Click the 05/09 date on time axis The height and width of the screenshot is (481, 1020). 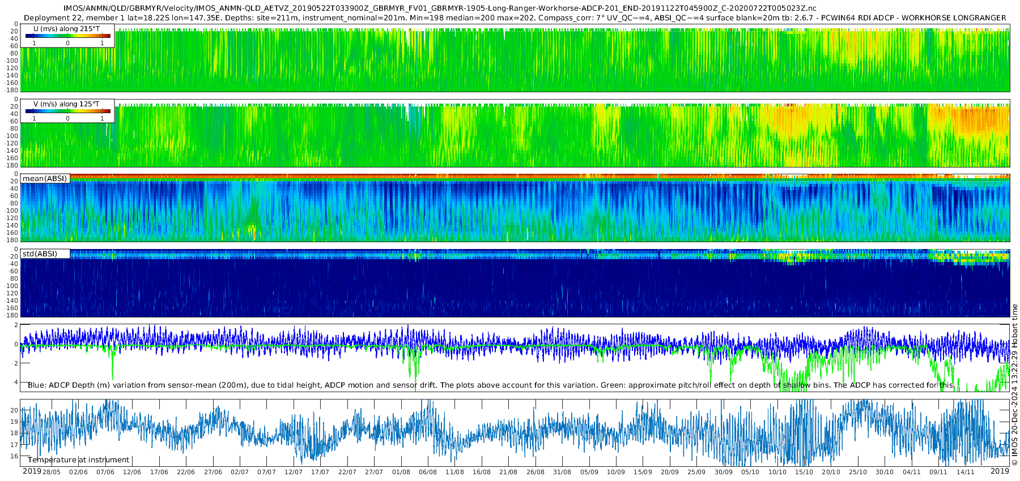click(589, 472)
